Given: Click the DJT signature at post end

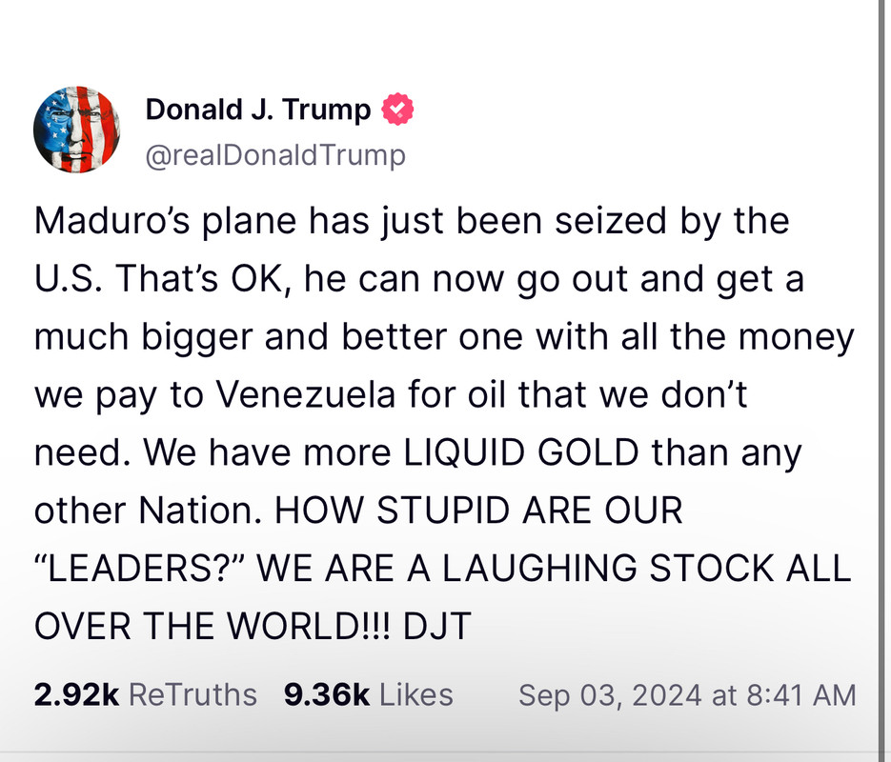Looking at the screenshot, I should 437,627.
